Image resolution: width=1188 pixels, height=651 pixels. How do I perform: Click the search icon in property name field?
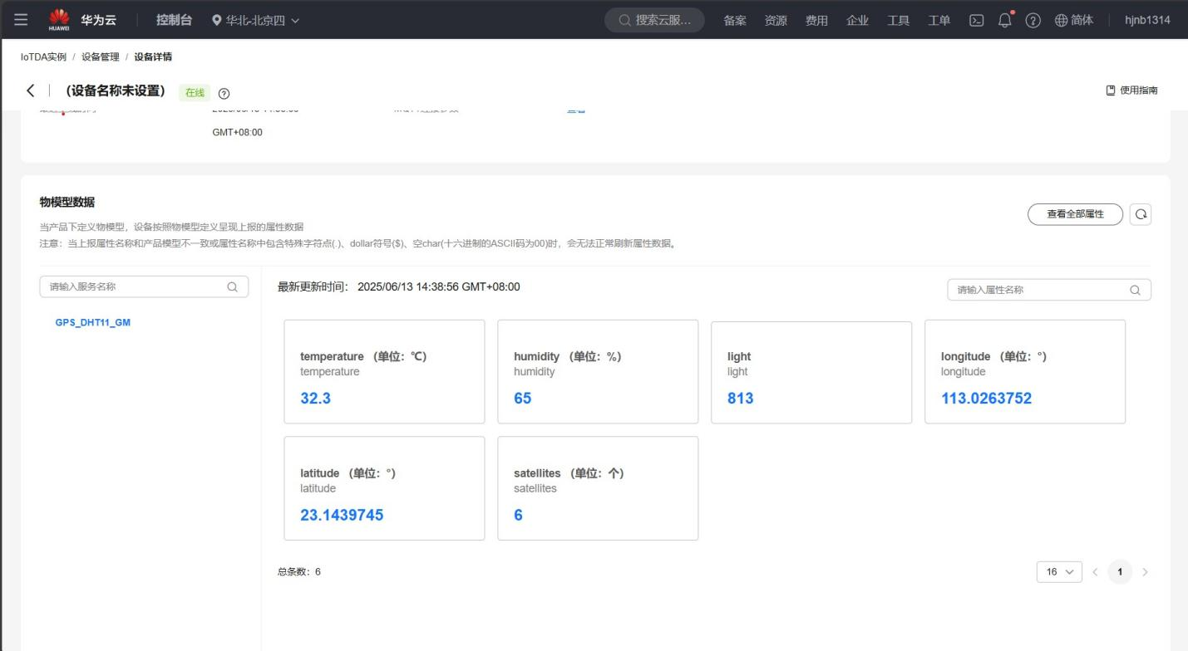coord(1135,291)
